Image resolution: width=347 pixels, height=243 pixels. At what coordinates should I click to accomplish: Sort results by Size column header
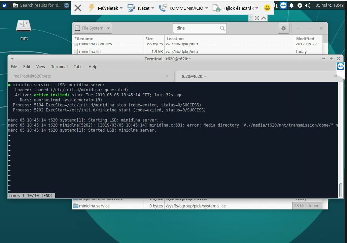(x=154, y=39)
